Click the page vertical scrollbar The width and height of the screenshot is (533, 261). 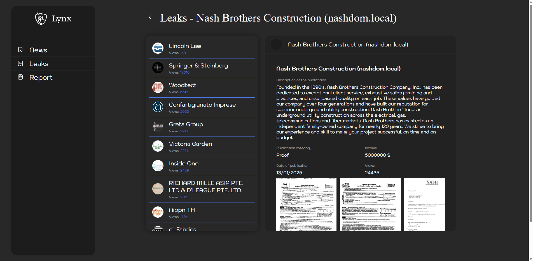point(530,112)
